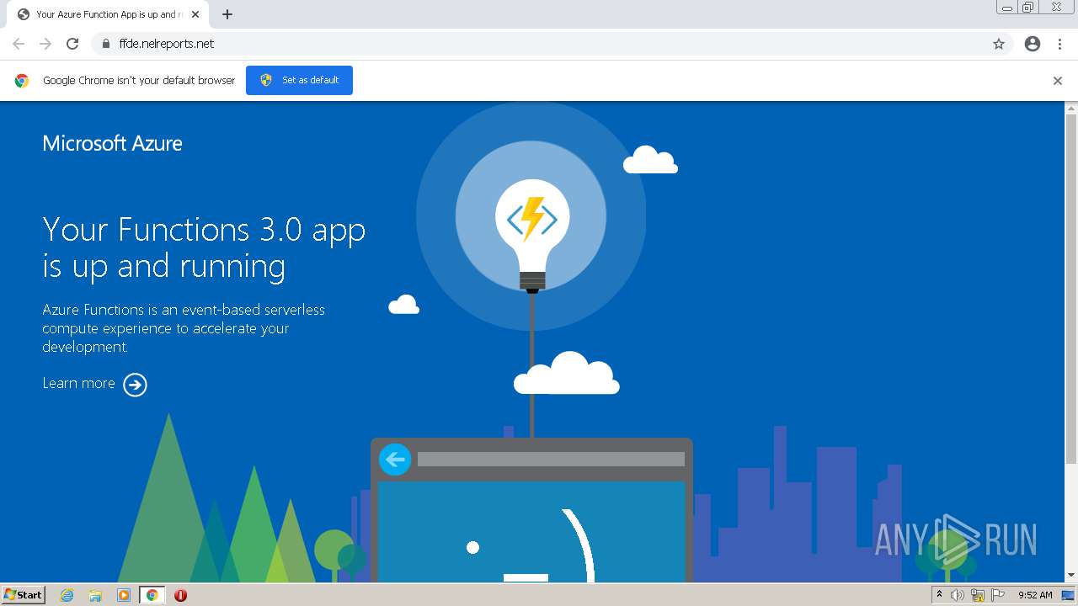This screenshot has width=1078, height=606.
Task: Dismiss the default browser infobar
Action: pyautogui.click(x=1058, y=81)
